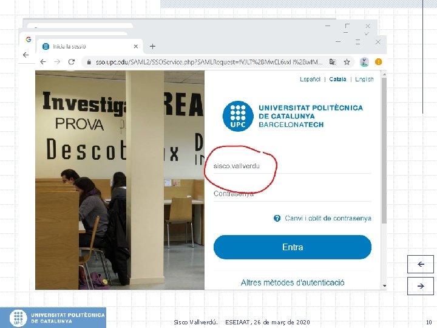
Task: Switch language to English
Action: pos(364,79)
